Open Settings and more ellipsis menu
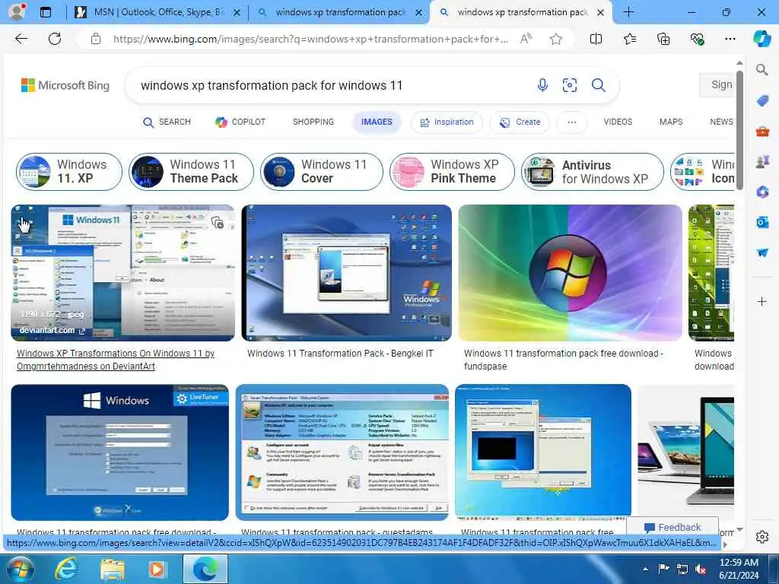This screenshot has width=779, height=584. click(730, 39)
